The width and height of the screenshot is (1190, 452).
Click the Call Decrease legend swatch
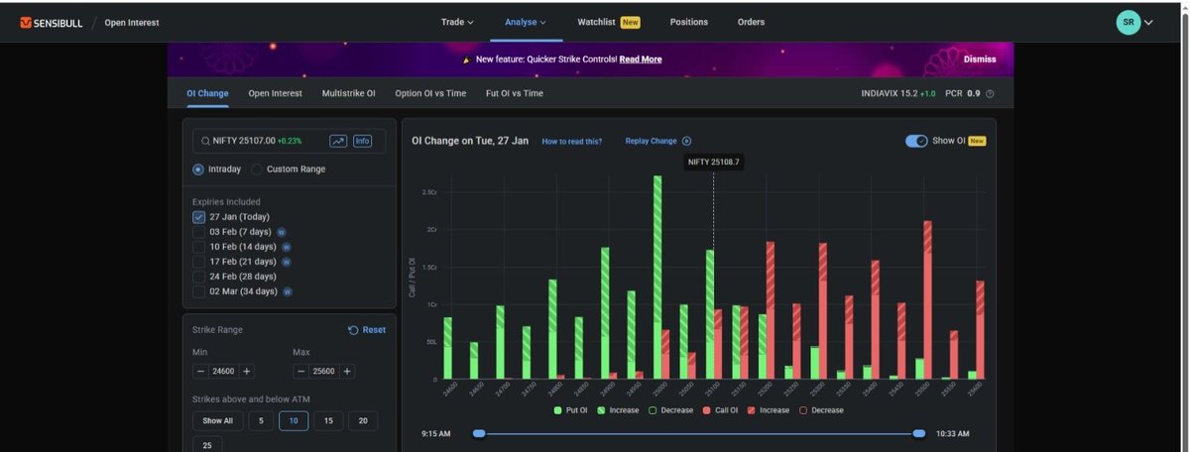coord(804,410)
